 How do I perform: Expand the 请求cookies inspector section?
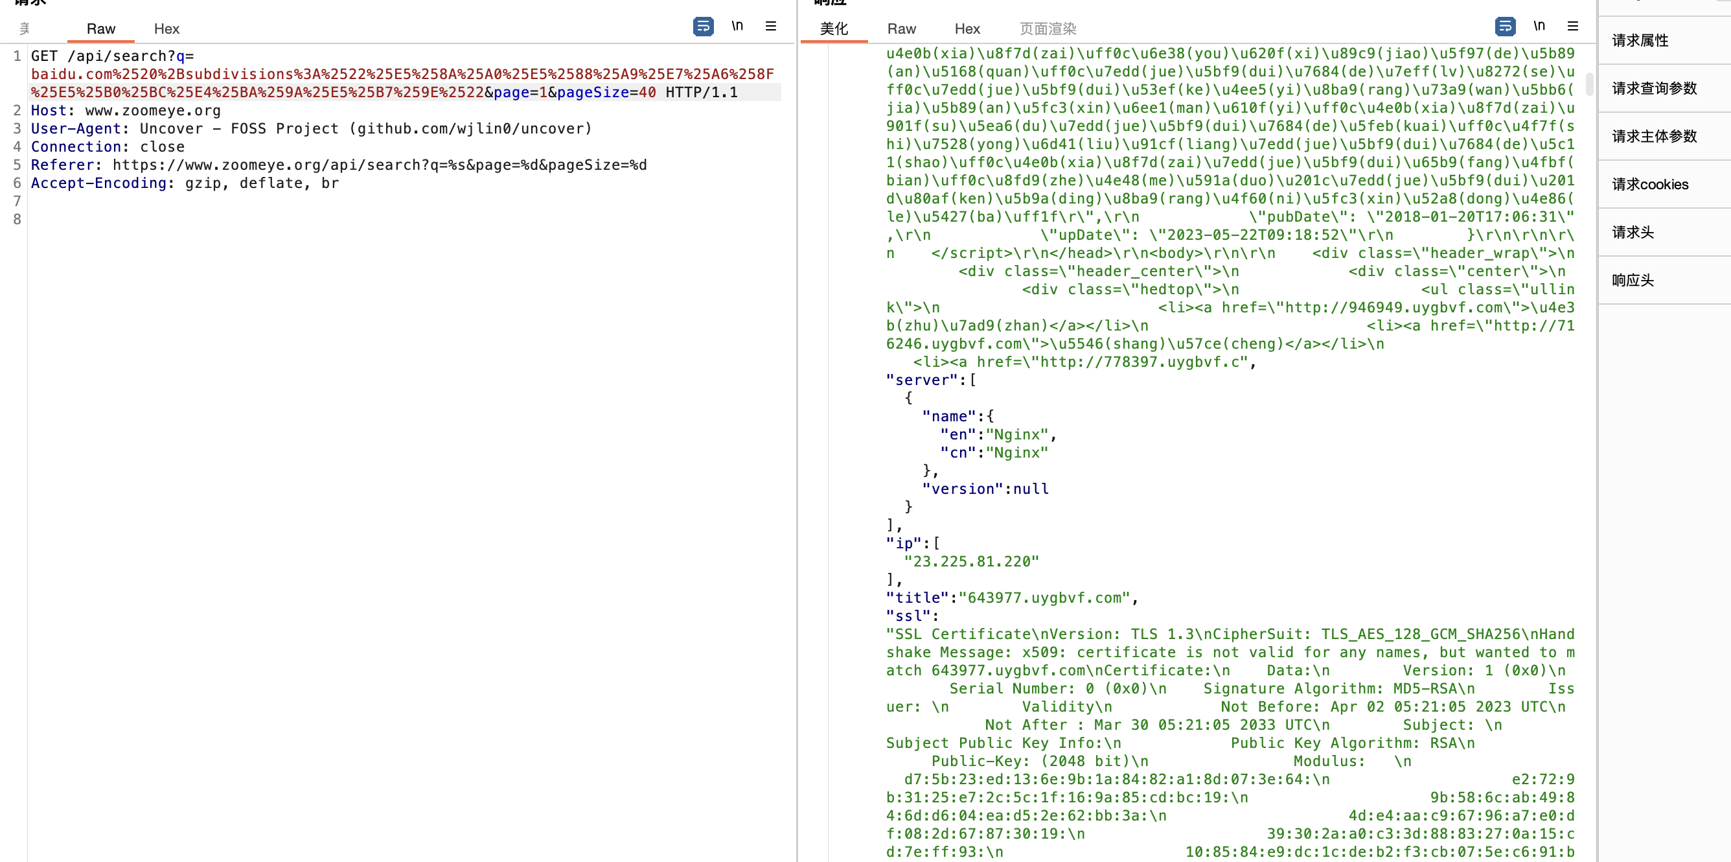[x=1649, y=184]
